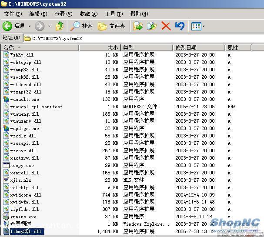The height and width of the screenshot is (237, 264).
Task: Click the RHA attribute value
Action: pyautogui.click(x=232, y=107)
